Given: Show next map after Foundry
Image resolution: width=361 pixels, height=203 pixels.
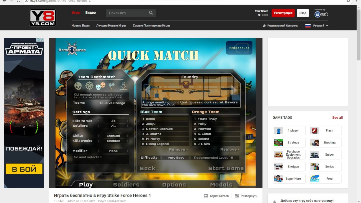Looking at the screenshot, I should click(x=234, y=90).
